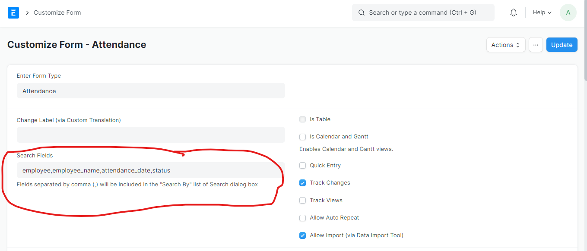
Task: Enable the Quick Entry checkbox
Action: [x=303, y=166]
